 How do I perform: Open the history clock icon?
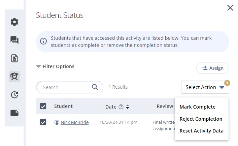coord(14,95)
